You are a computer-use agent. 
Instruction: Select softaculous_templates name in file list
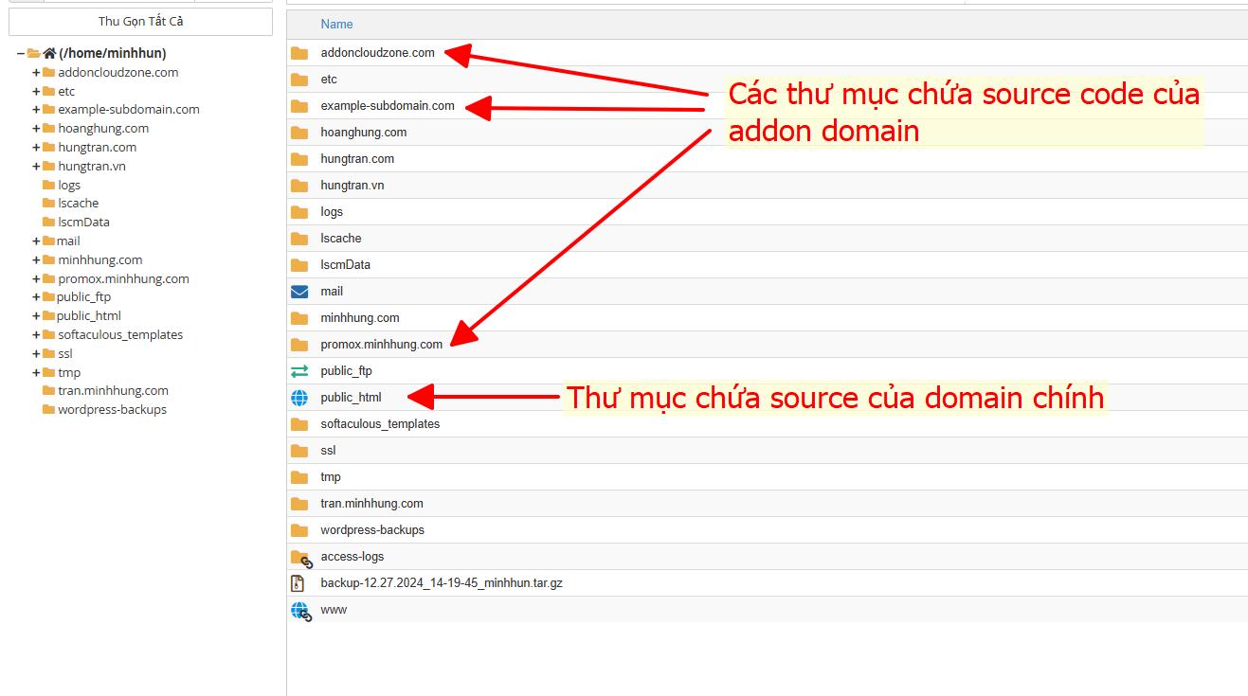(x=380, y=424)
